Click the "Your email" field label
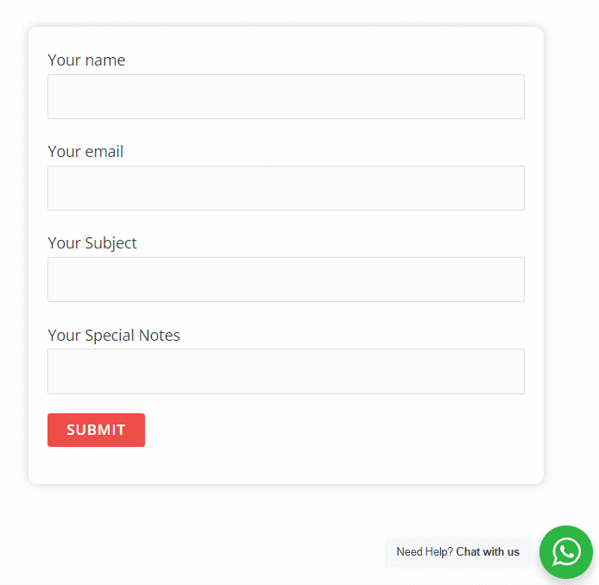The height and width of the screenshot is (585, 599). (x=85, y=152)
